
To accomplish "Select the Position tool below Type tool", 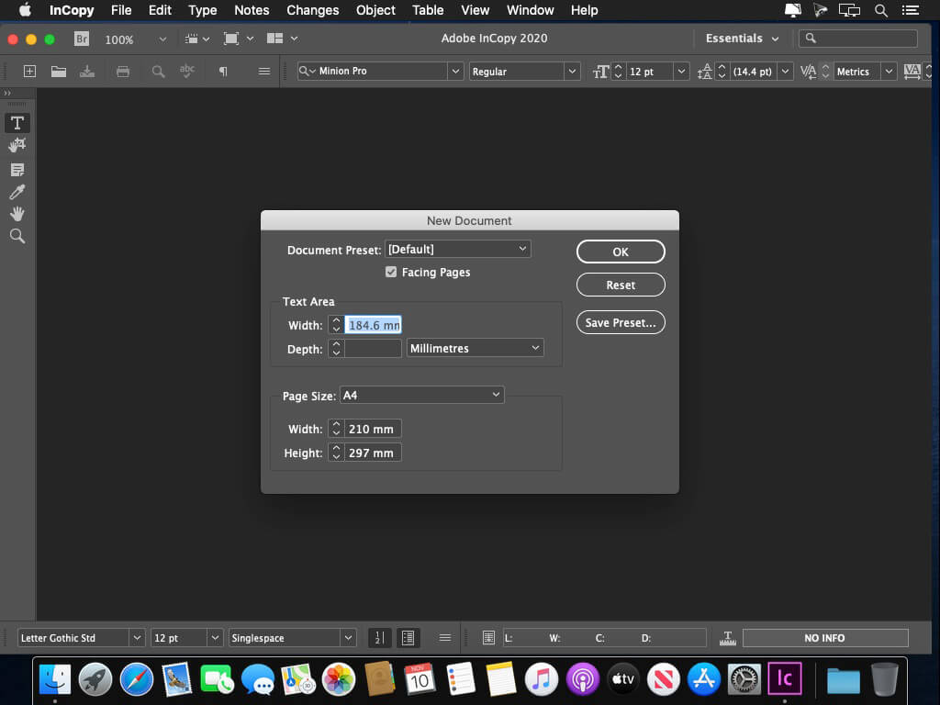I will click(17, 145).
